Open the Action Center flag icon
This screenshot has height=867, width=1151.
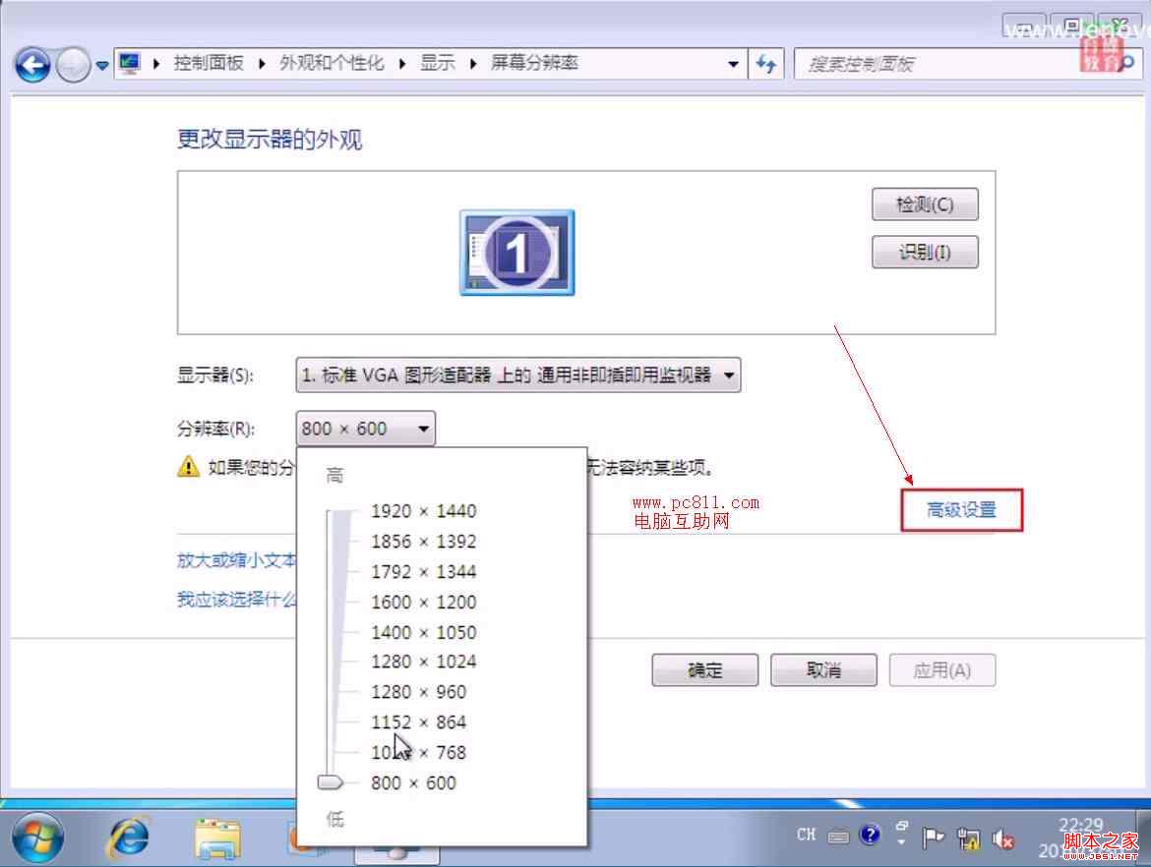933,838
